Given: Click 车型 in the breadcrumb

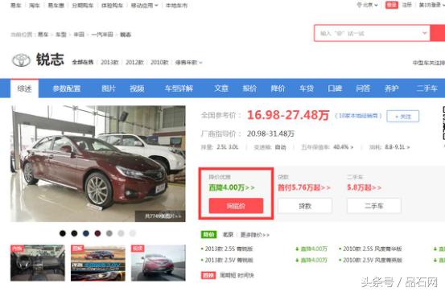Looking at the screenshot, I should pyautogui.click(x=61, y=35).
